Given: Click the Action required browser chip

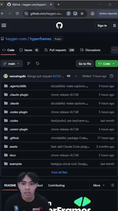Looking at the screenshot, I should click(108, 14).
